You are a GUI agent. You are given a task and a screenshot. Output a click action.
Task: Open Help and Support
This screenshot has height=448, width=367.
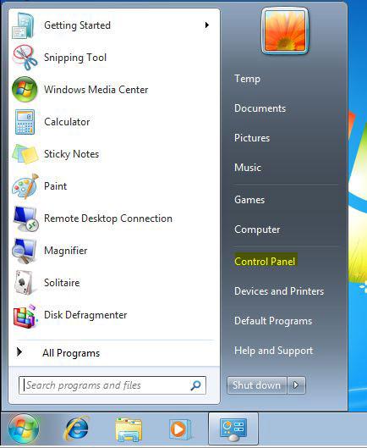[273, 351]
